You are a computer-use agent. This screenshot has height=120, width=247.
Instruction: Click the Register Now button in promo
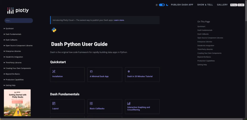coord(17,102)
